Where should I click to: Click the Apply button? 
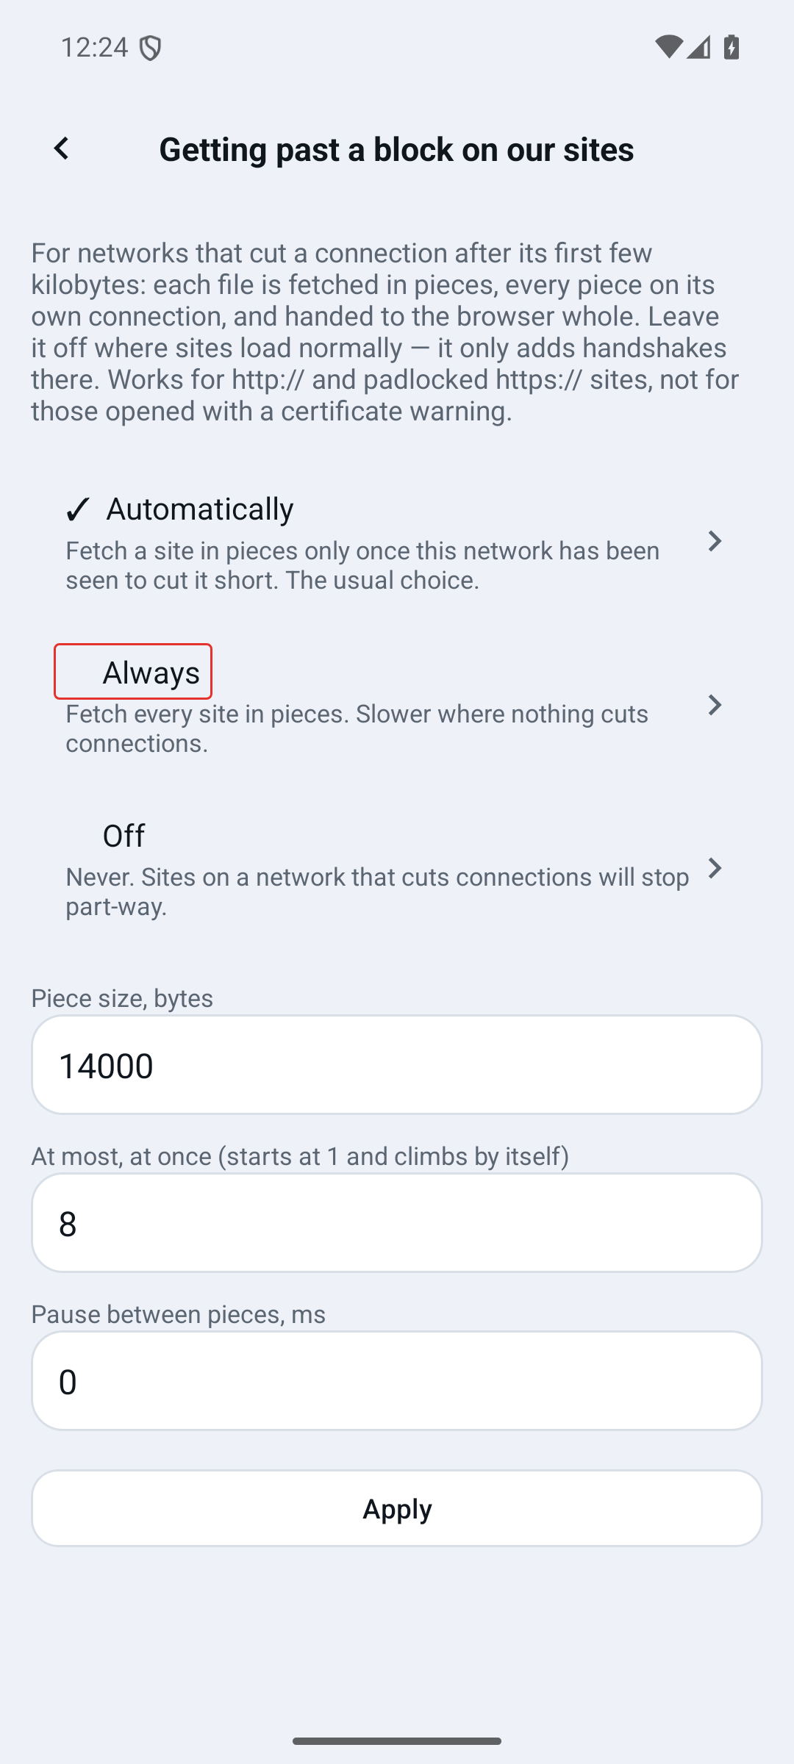tap(397, 1508)
